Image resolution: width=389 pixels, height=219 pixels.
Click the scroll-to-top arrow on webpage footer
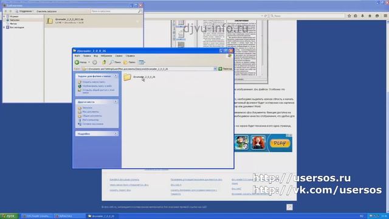coord(289,207)
